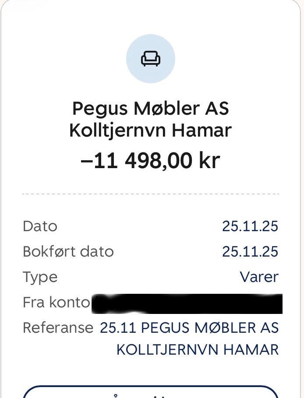Select reference line KOLLTJERNVN HAMAR

[198, 350]
